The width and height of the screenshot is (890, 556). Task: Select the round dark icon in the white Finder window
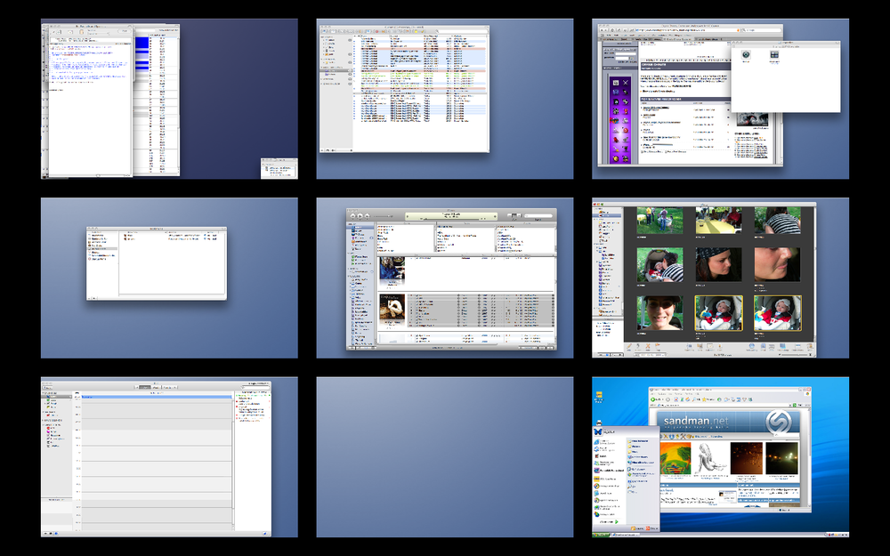746,55
